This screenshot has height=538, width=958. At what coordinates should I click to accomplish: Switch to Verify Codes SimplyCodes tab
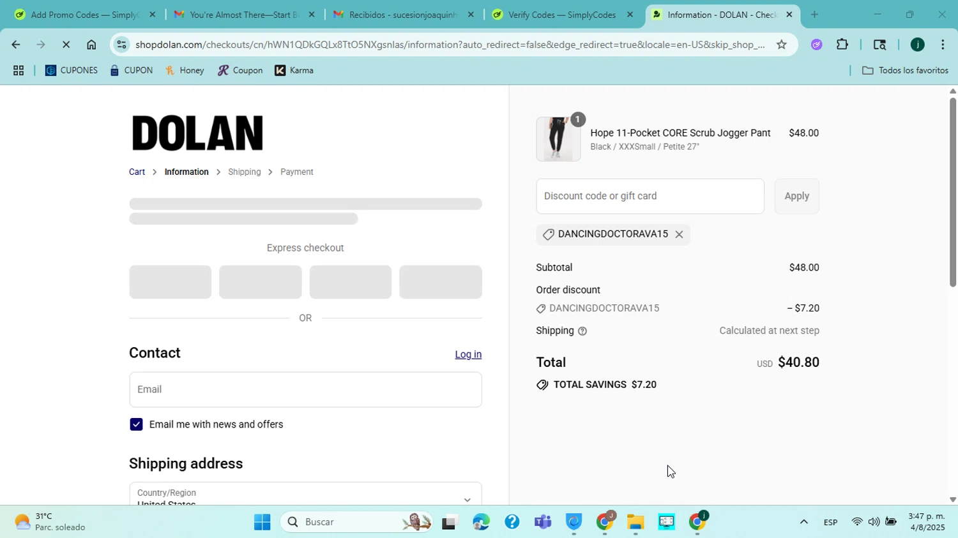(x=562, y=15)
